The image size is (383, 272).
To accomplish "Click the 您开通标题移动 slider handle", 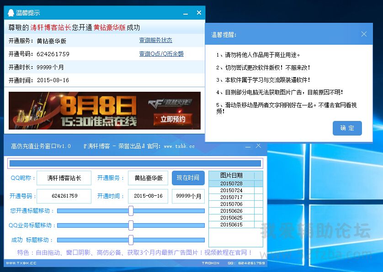I will pyautogui.click(x=131, y=211).
